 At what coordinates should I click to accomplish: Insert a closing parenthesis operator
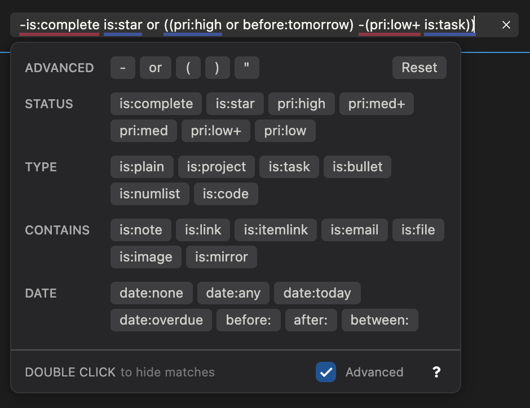(217, 68)
